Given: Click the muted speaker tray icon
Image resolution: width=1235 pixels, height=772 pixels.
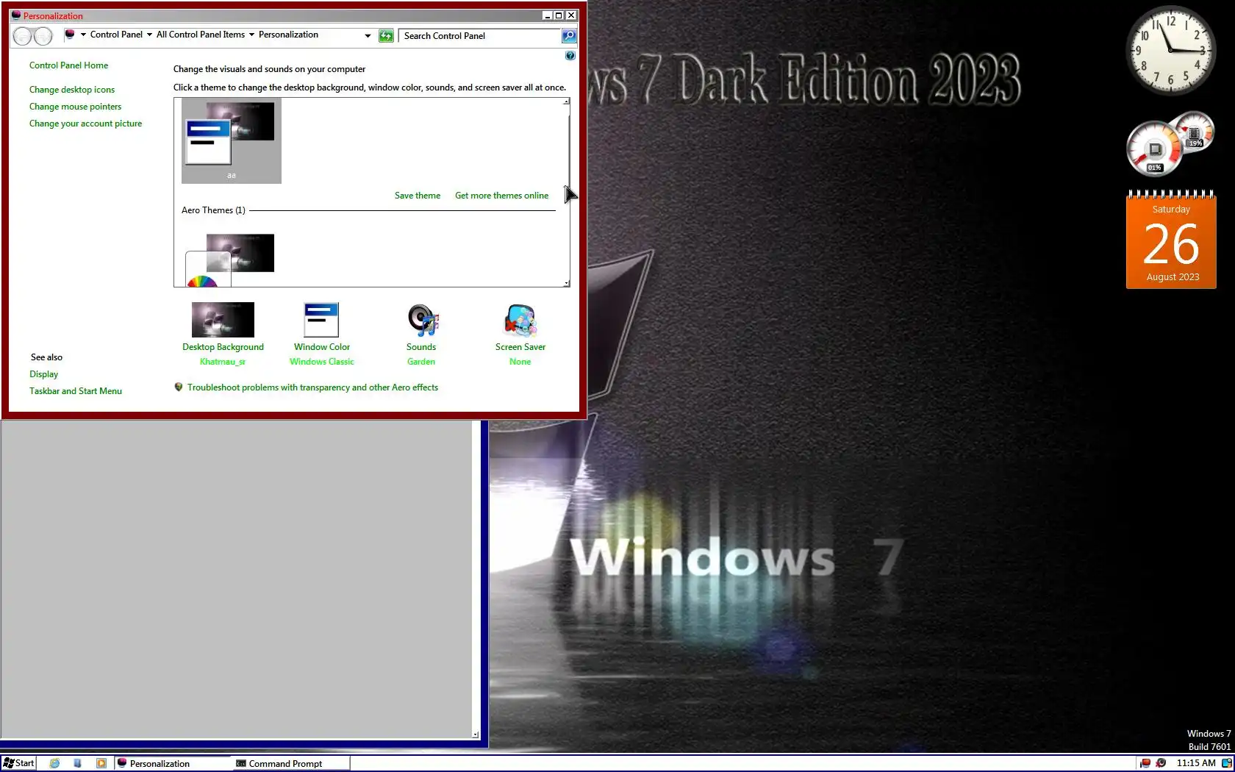Looking at the screenshot, I should (x=1161, y=763).
